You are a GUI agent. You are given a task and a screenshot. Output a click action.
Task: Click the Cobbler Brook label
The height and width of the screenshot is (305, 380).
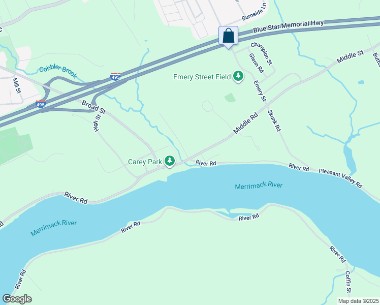58,72
